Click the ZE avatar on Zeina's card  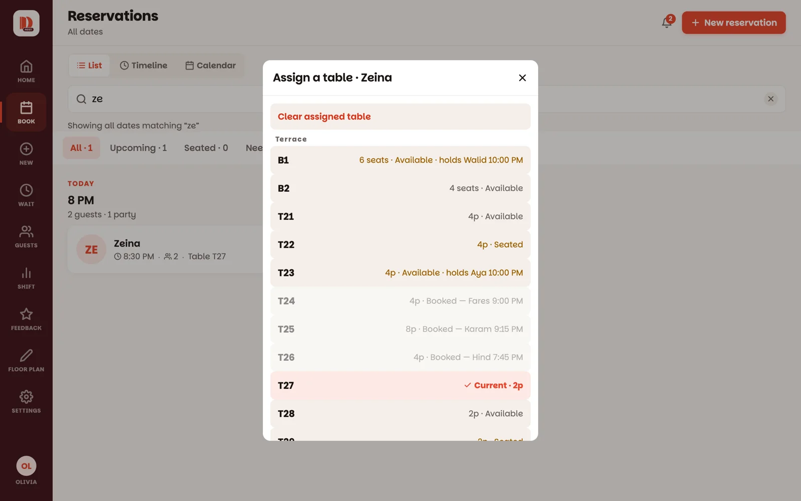(91, 249)
